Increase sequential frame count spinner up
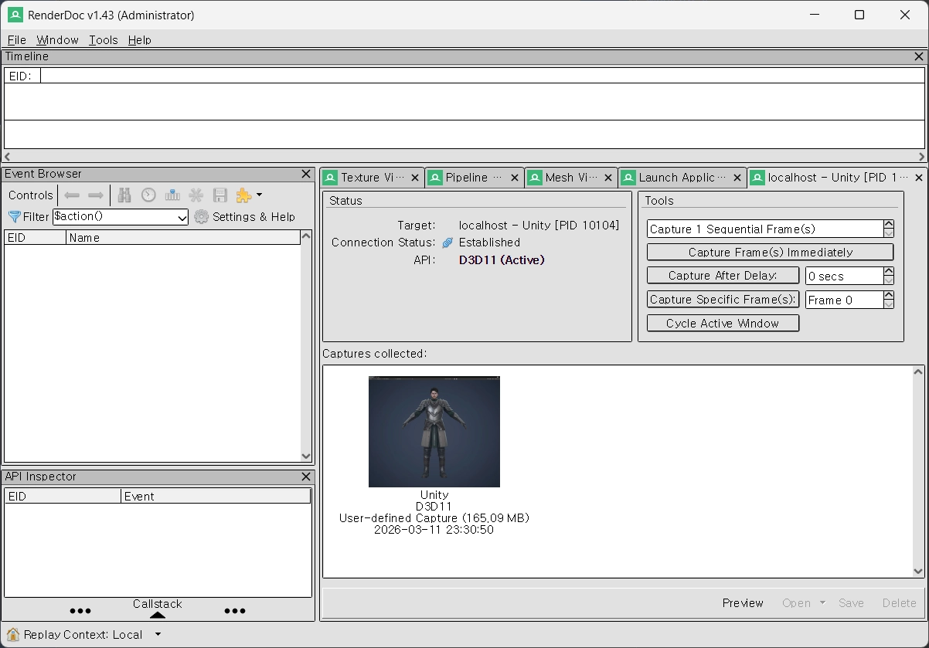 pyautogui.click(x=888, y=225)
